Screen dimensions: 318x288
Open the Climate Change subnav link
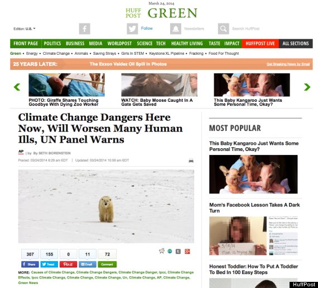click(x=56, y=54)
